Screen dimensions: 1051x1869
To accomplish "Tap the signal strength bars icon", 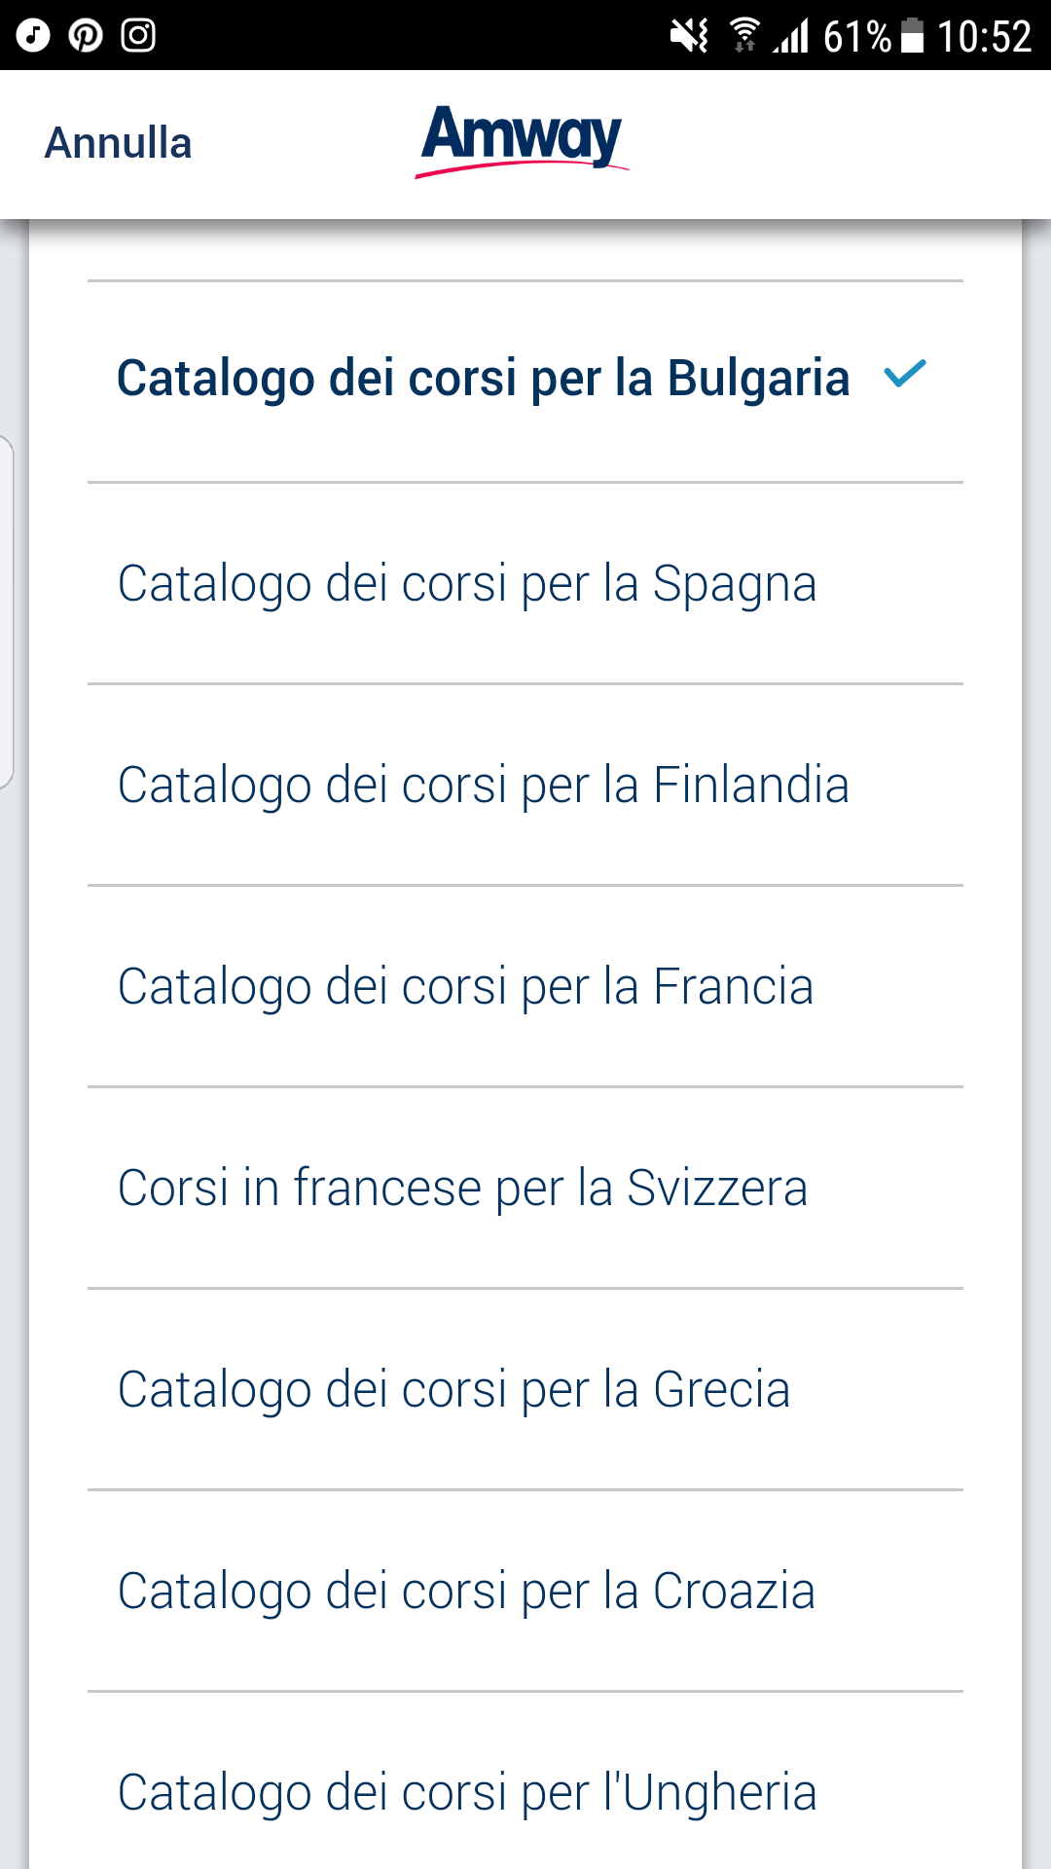I will pos(791,36).
